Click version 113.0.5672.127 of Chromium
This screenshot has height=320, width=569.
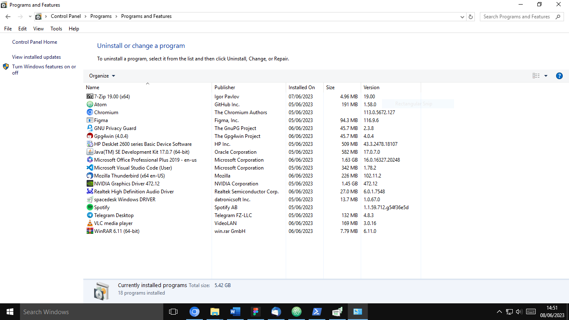pyautogui.click(x=379, y=112)
